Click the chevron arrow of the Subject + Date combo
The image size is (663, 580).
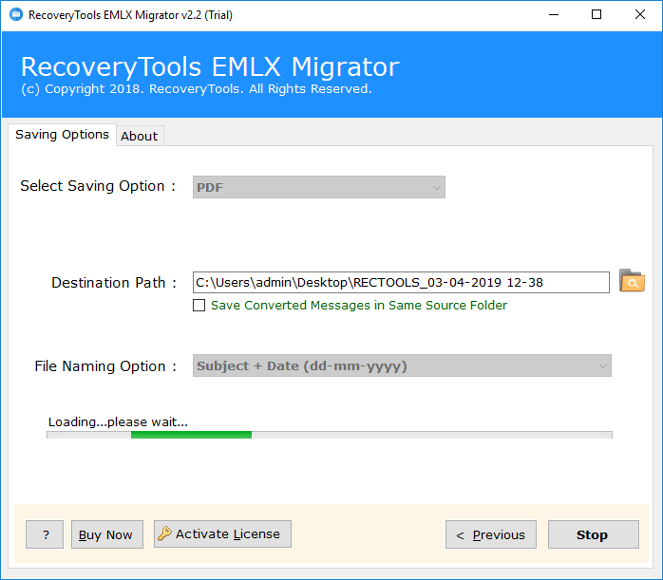tap(603, 366)
